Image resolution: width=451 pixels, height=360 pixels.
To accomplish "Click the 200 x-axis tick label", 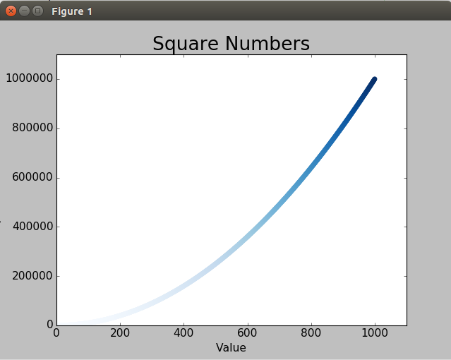I will [x=120, y=333].
